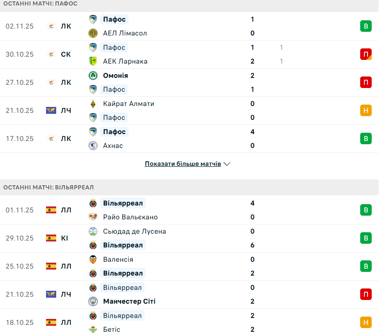Click the Ciudad de Lucena crest
The image size is (380, 335).
coord(93,231)
